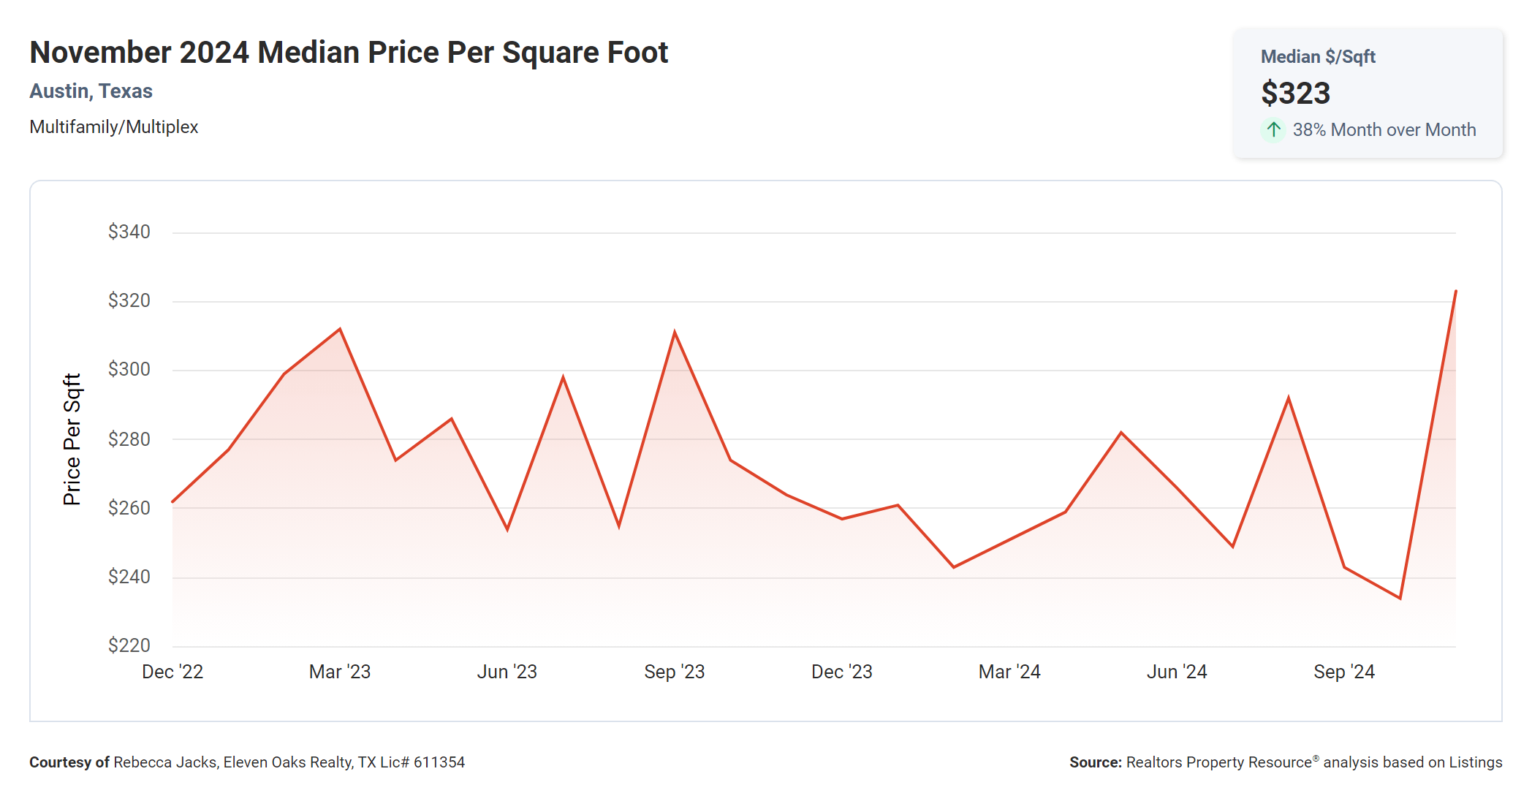The height and width of the screenshot is (804, 1532).
Task: Click the Jun '23 x-axis label
Action: (507, 672)
